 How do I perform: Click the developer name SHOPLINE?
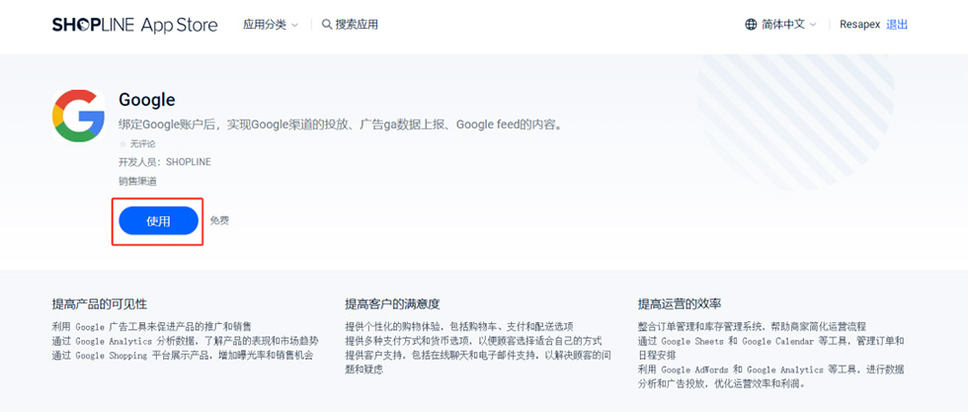tap(188, 162)
